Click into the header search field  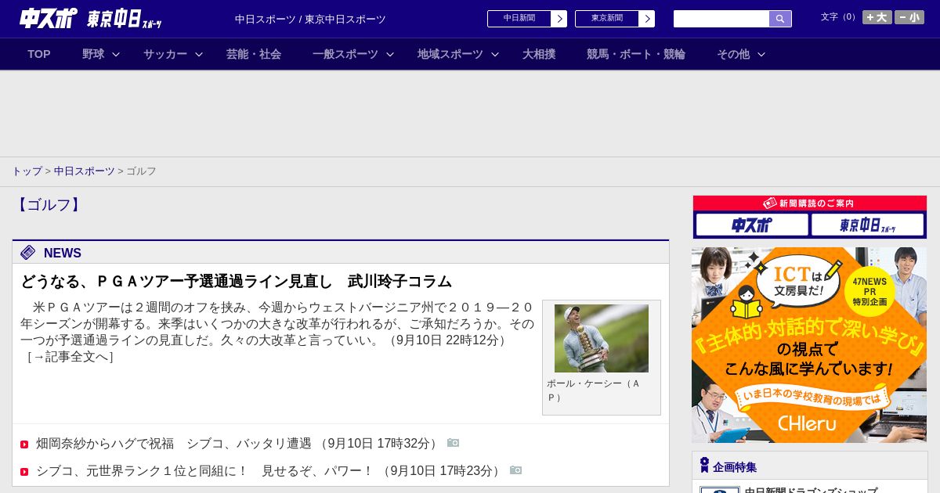point(721,19)
